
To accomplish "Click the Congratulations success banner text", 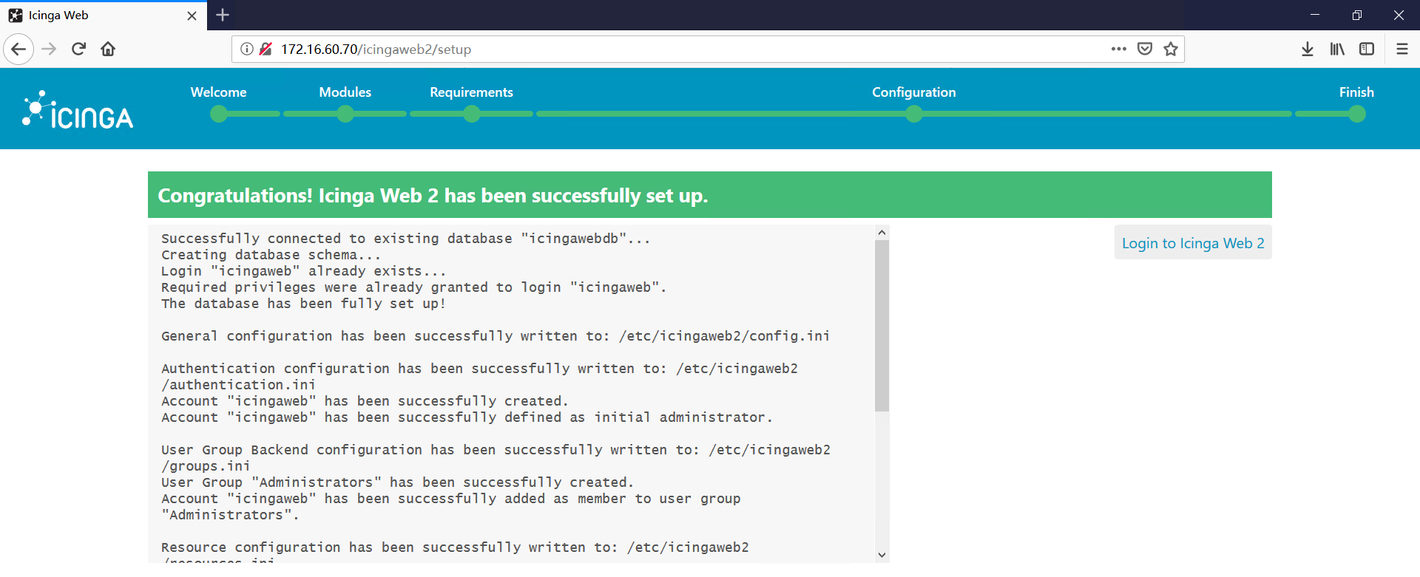I will point(433,196).
